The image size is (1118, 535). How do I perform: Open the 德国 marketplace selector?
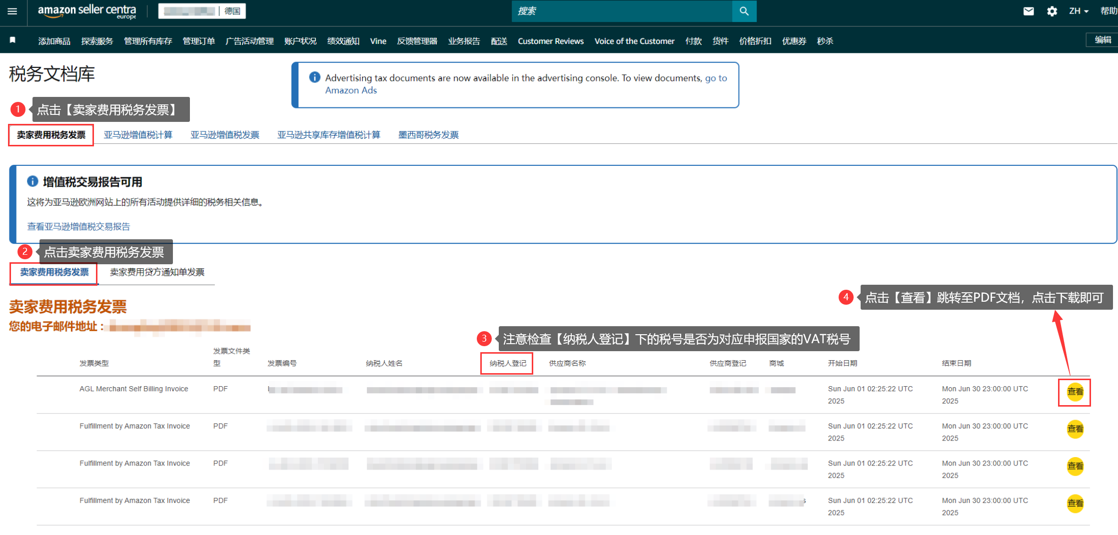(x=232, y=11)
